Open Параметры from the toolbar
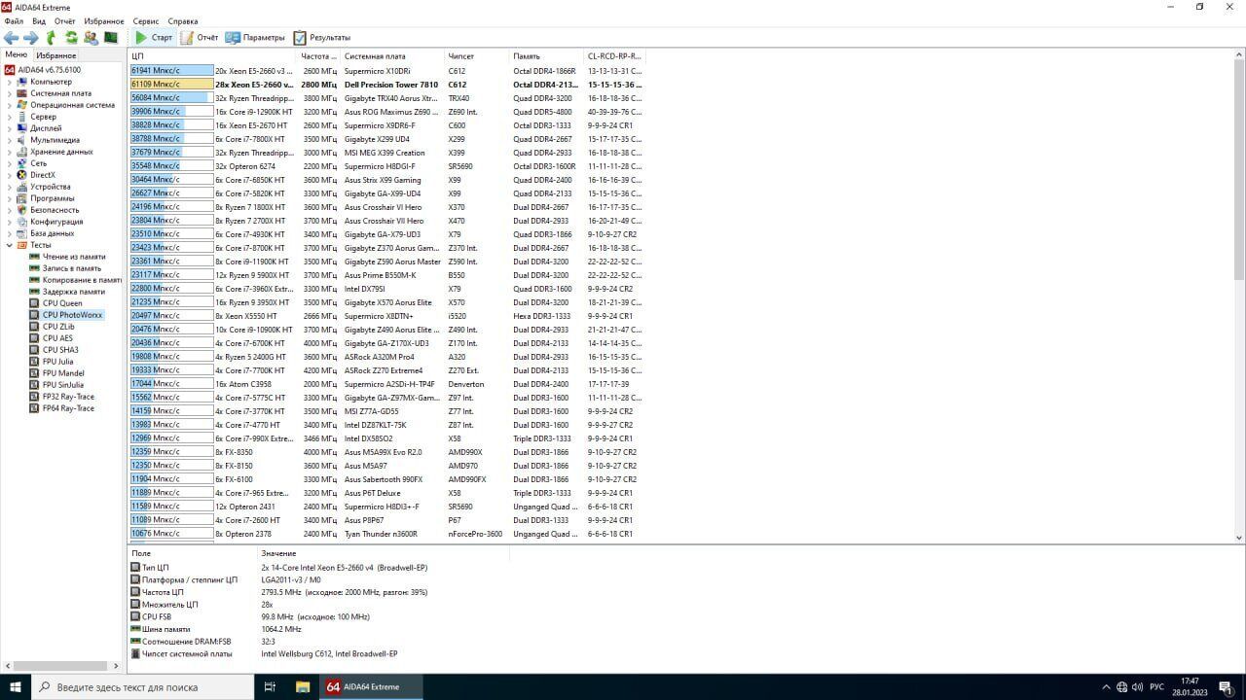 (x=255, y=38)
